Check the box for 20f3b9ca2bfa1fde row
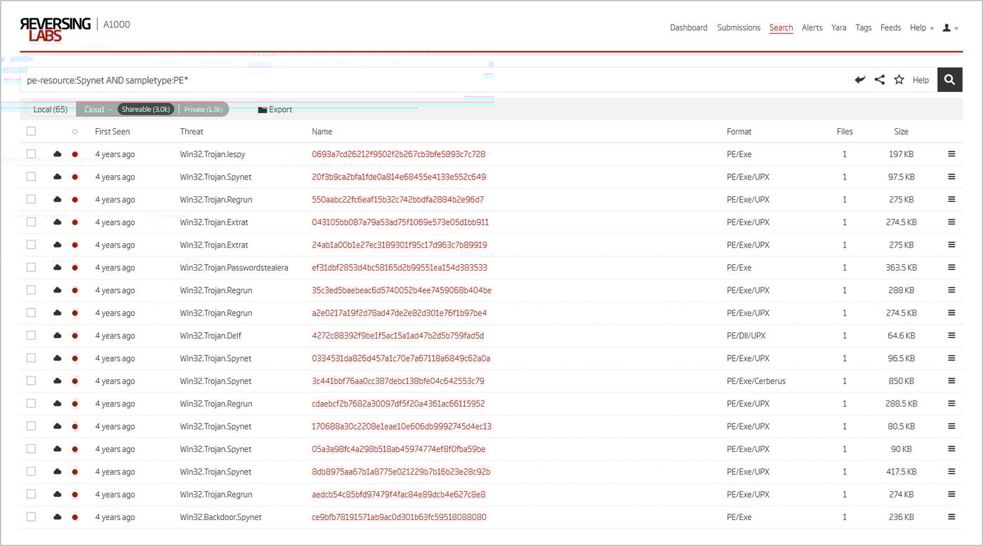Screen dimensions: 983x546 click(31, 177)
